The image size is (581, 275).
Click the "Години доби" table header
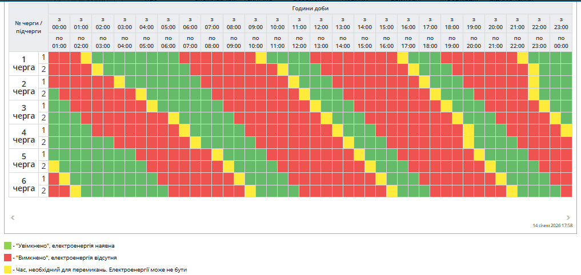310,9
